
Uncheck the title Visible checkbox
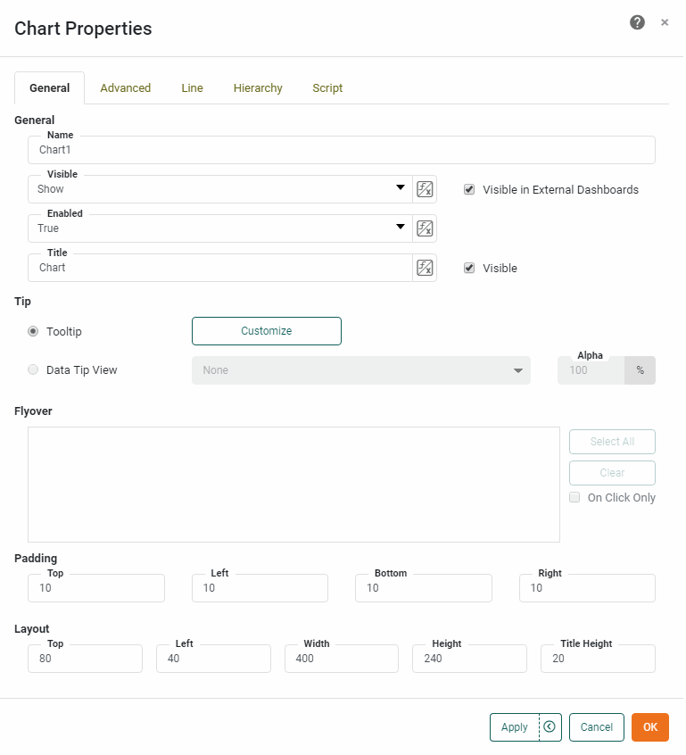tap(469, 268)
